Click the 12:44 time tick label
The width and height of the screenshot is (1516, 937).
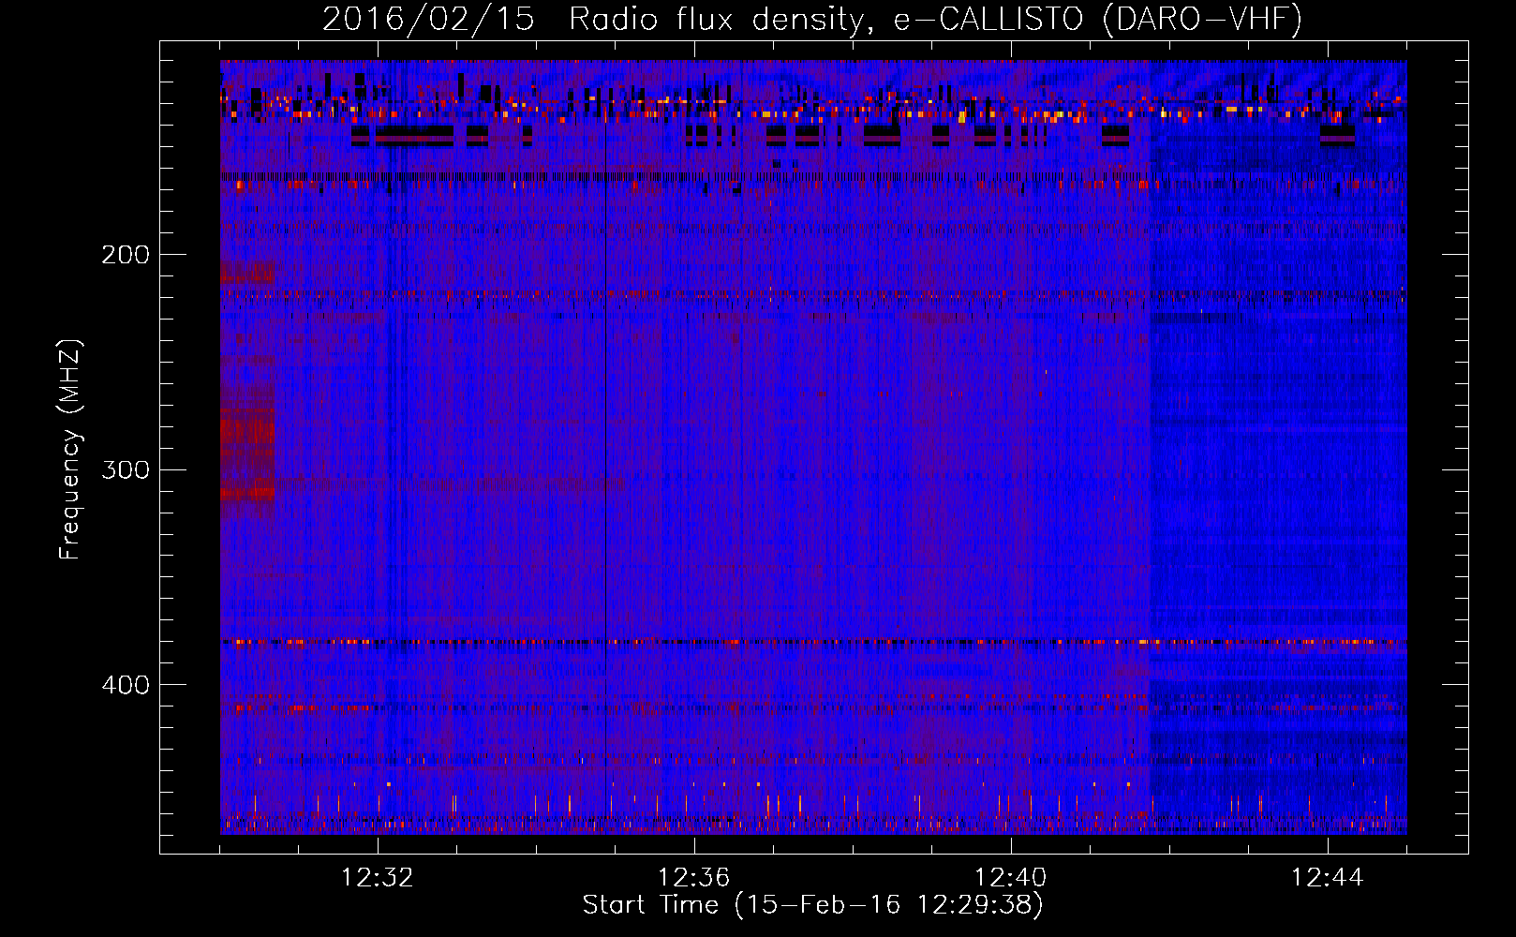point(1328,878)
